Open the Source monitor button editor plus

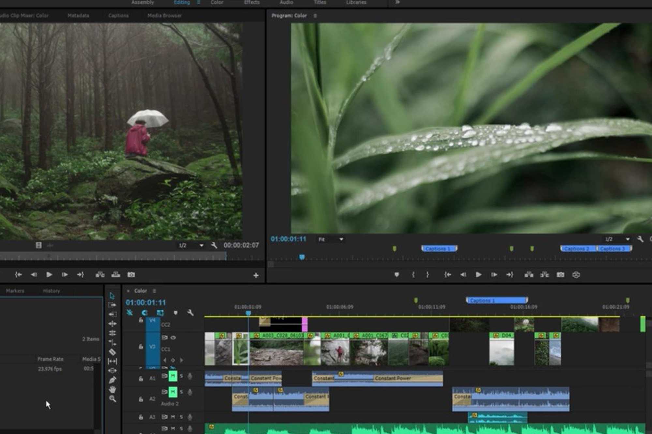(x=256, y=275)
